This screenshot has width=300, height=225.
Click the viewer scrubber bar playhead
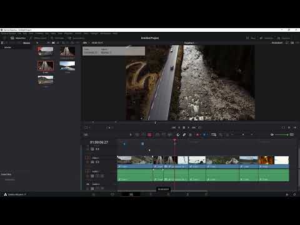coord(155,122)
